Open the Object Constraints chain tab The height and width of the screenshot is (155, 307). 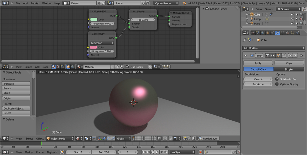click(x=273, y=33)
